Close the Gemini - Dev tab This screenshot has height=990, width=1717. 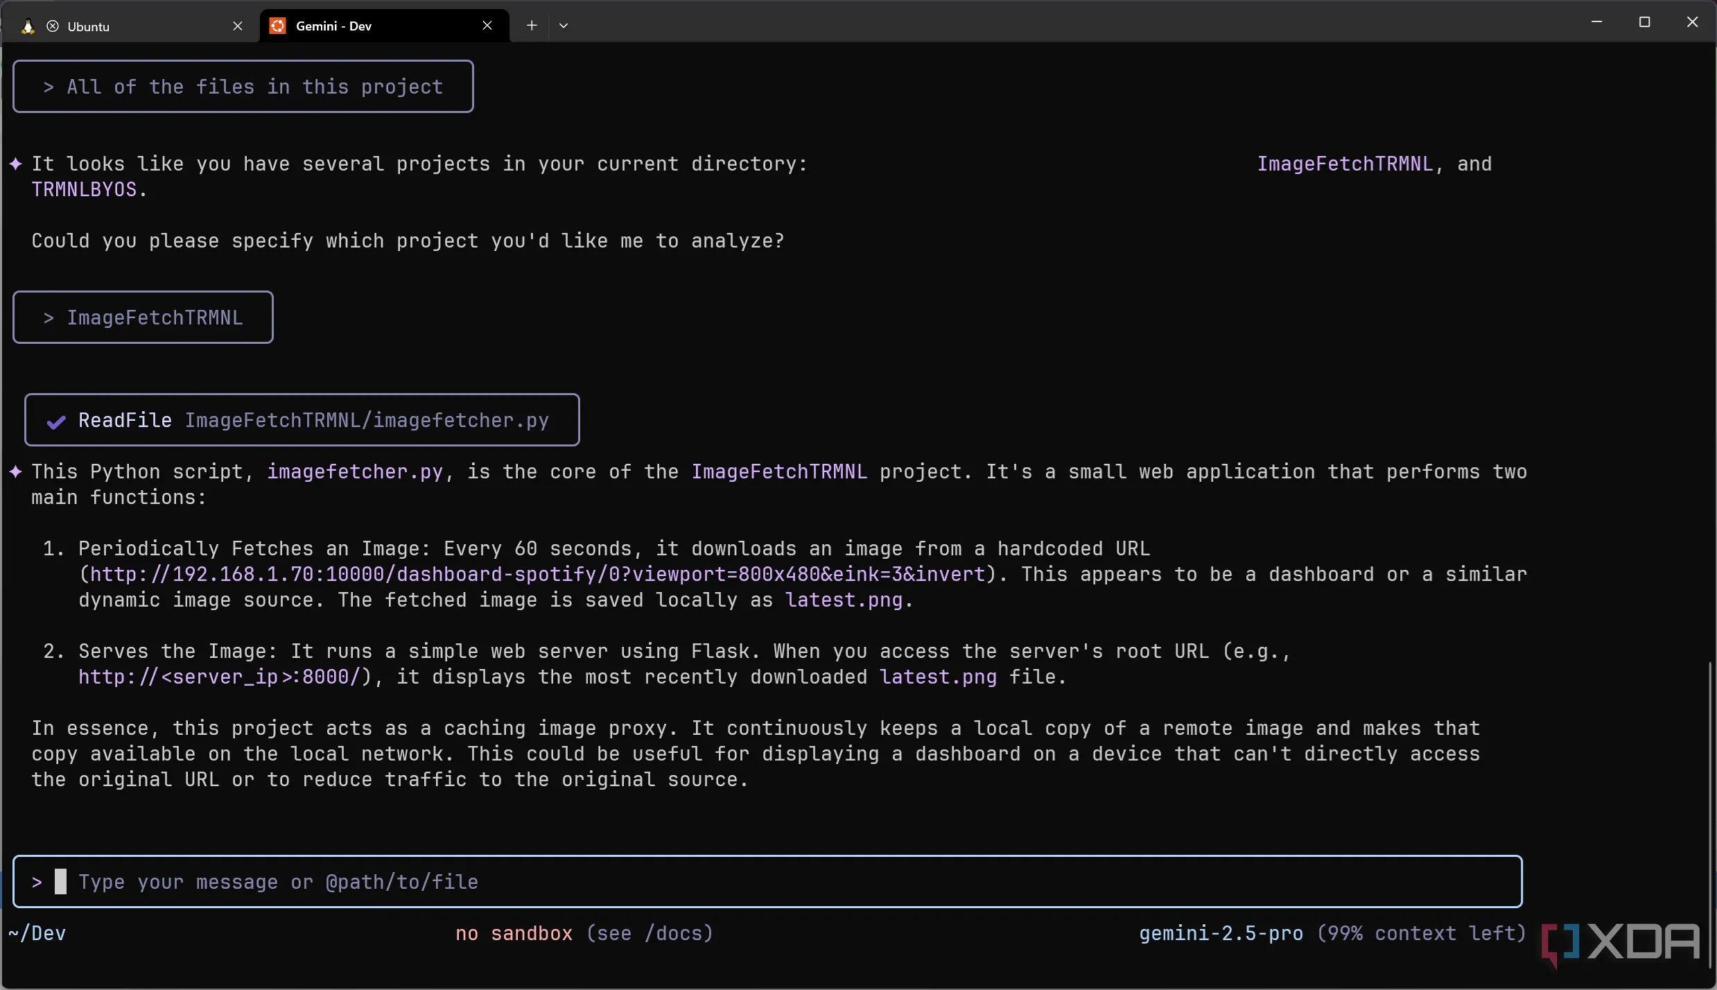(x=487, y=26)
